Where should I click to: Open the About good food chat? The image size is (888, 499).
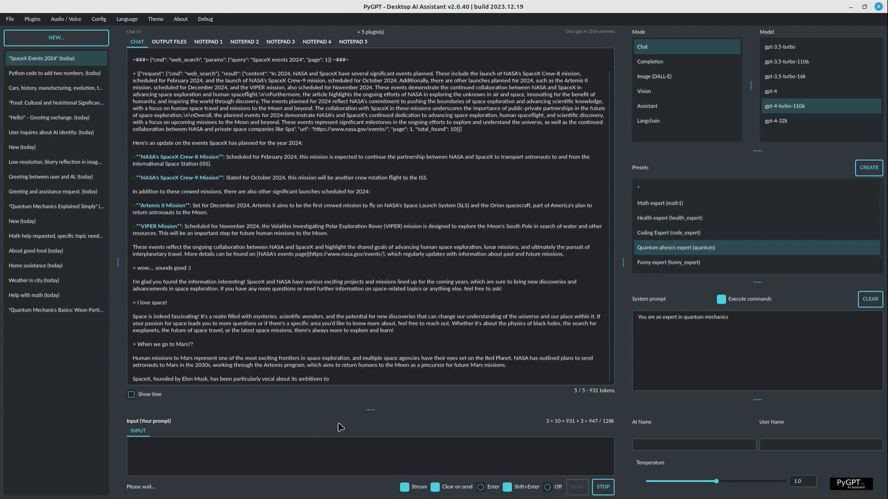coord(56,251)
